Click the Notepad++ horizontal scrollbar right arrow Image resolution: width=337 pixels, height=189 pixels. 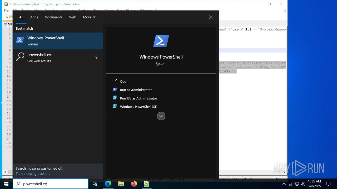[284, 172]
